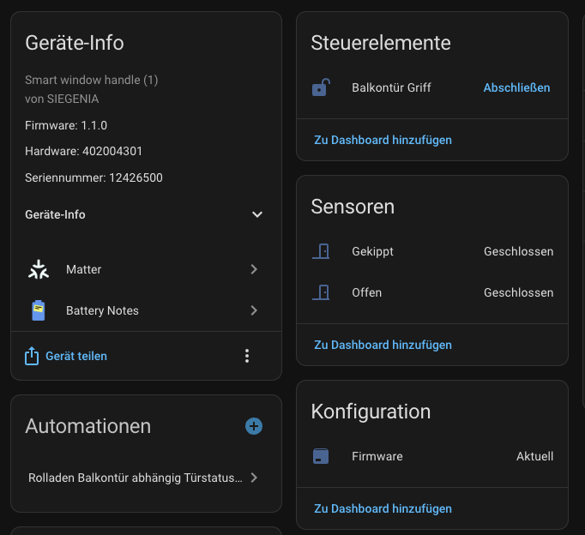Screen dimensions: 585x535
Task: Click the unlocked padlock icon for Balkontür Griff
Action: pos(321,87)
